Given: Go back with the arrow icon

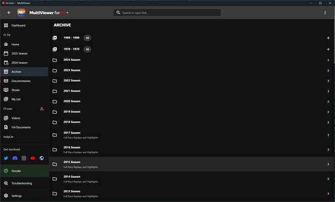Looking at the screenshot, I should point(9,13).
